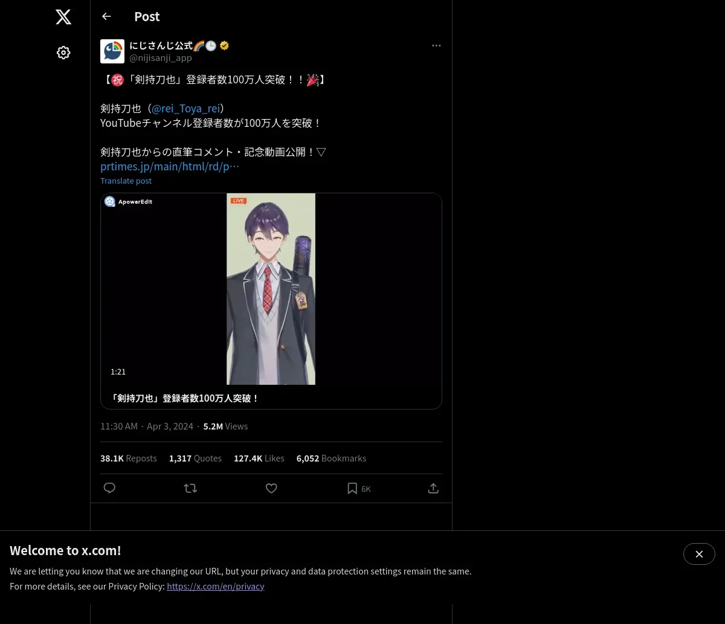725x624 pixels.
Task: View the 38.1K Reposts list
Action: click(128, 458)
